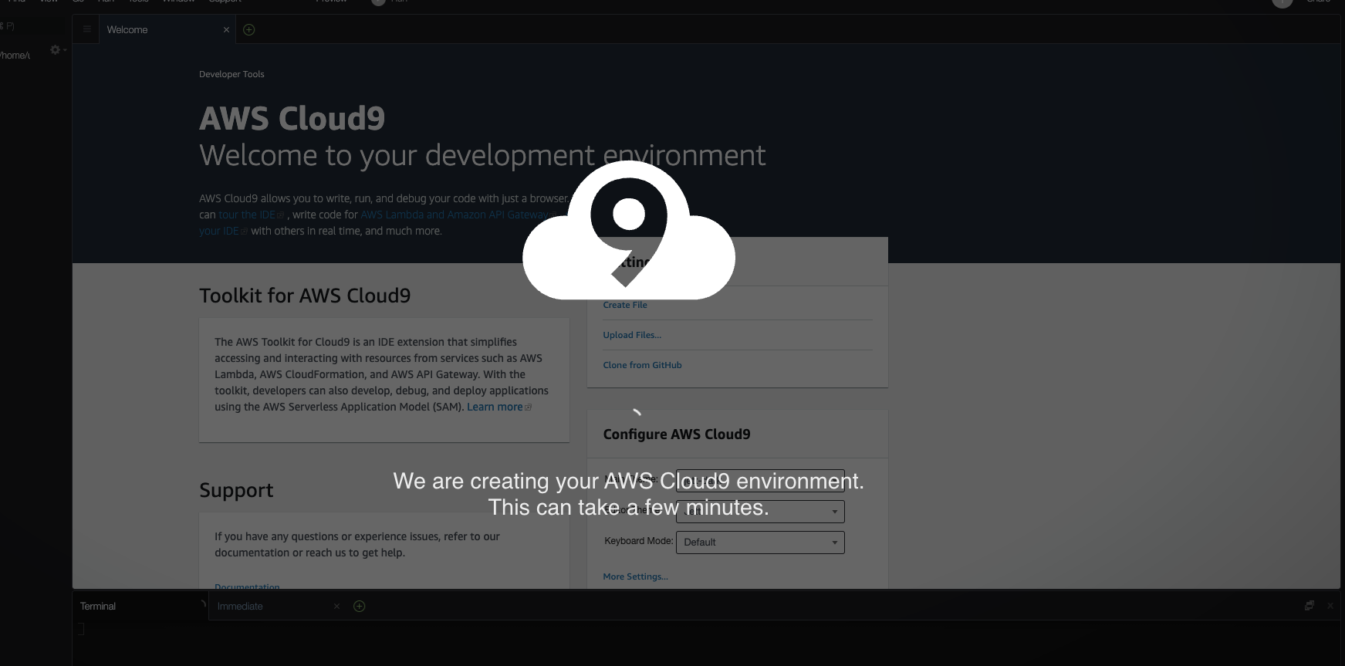Open the tab list menu icon beside Welcome
This screenshot has width=1345, height=666.
point(86,29)
